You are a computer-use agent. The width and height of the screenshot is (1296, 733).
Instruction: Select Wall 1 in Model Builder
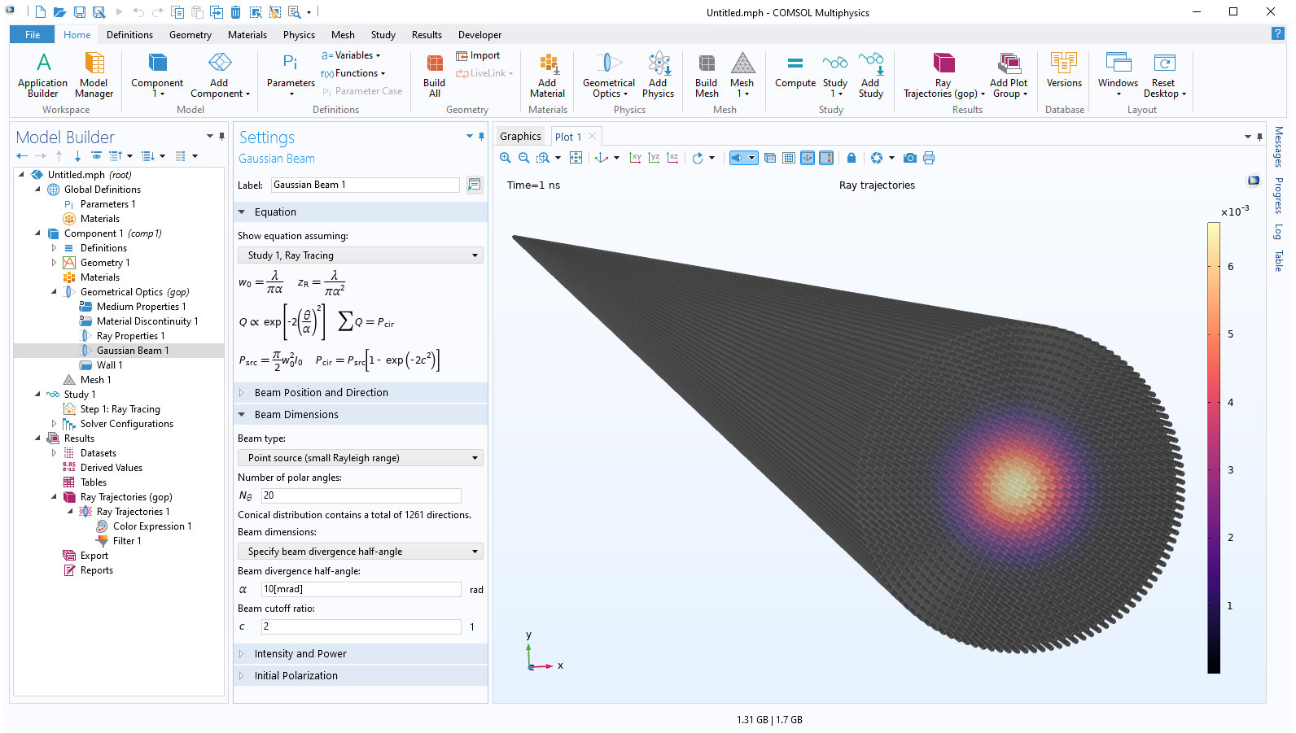tap(109, 365)
